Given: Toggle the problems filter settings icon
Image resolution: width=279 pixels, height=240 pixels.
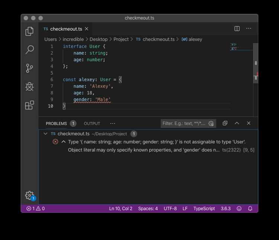Looking at the screenshot, I should pyautogui.click(x=211, y=123).
